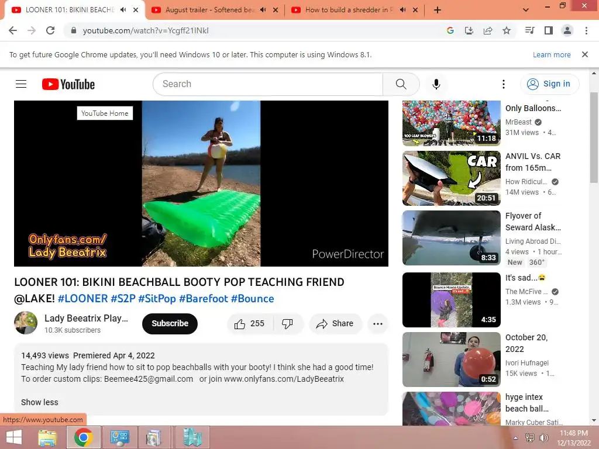Click the taskbar clock

coord(574,438)
